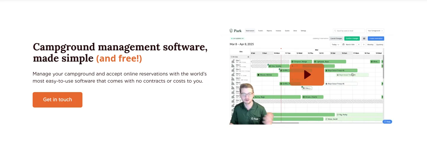427x154 pixels.
Task: Switch to the Quarterly view
Action: click(380, 44)
